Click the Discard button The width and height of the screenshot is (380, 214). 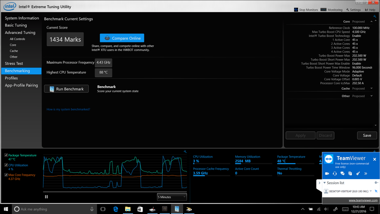click(x=325, y=135)
